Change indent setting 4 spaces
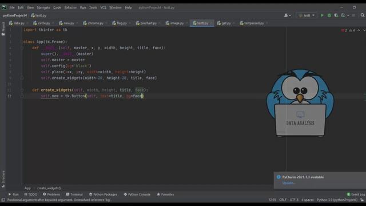The image size is (366, 206). (308, 200)
